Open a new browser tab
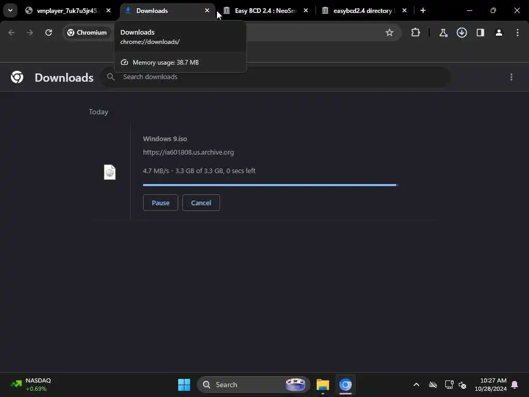529x397 pixels. pyautogui.click(x=423, y=10)
